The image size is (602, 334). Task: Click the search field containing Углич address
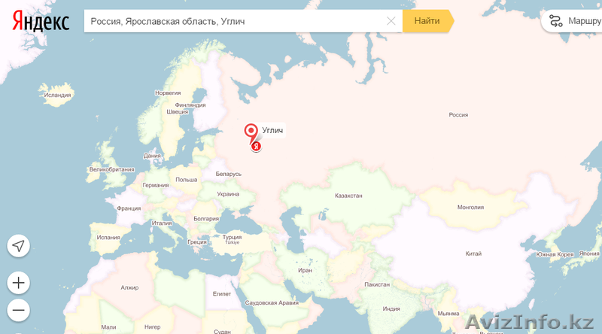pyautogui.click(x=233, y=21)
